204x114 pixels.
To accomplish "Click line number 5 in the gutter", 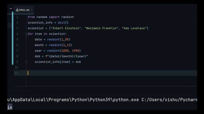I will (17, 39).
